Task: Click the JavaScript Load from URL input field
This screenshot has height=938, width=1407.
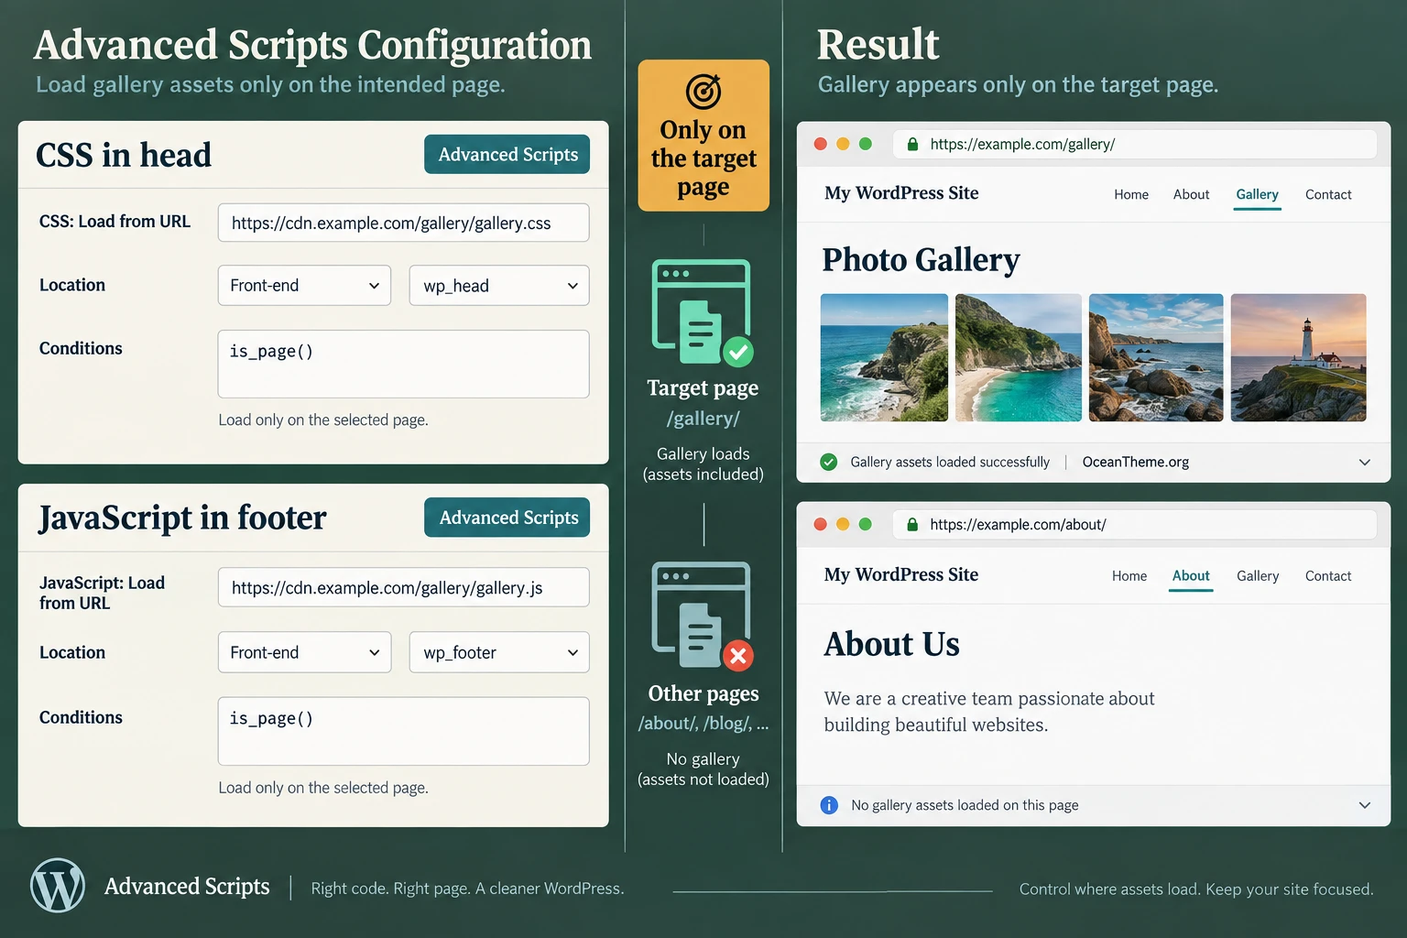Action: coord(403,587)
